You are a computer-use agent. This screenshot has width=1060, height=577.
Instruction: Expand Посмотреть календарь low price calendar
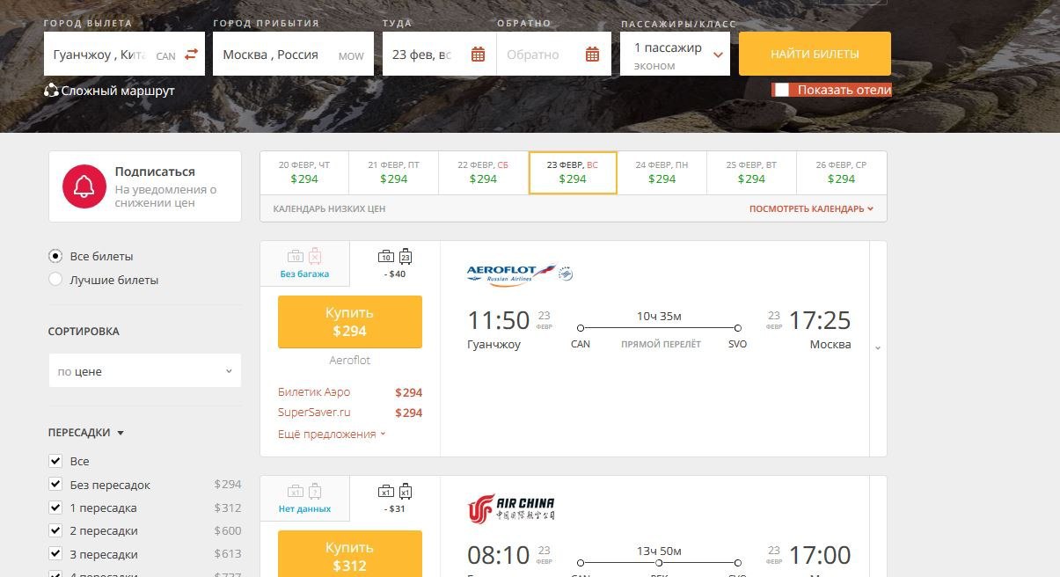811,209
